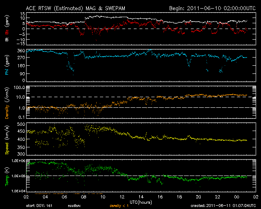This screenshot has width=261, height=209.
Task: Click the 'caution:' label at bottom
Action: click(x=74, y=206)
